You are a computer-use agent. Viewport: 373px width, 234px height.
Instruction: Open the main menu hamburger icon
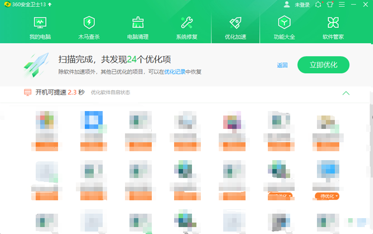point(342,4)
